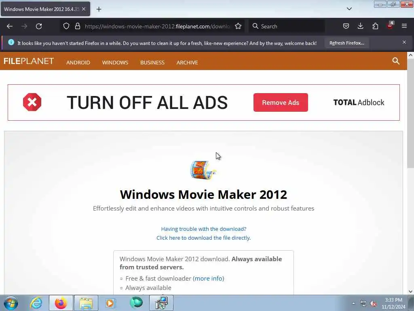Image resolution: width=414 pixels, height=311 pixels.
Task: Click the page scrollbar down arrow
Action: pos(410,292)
